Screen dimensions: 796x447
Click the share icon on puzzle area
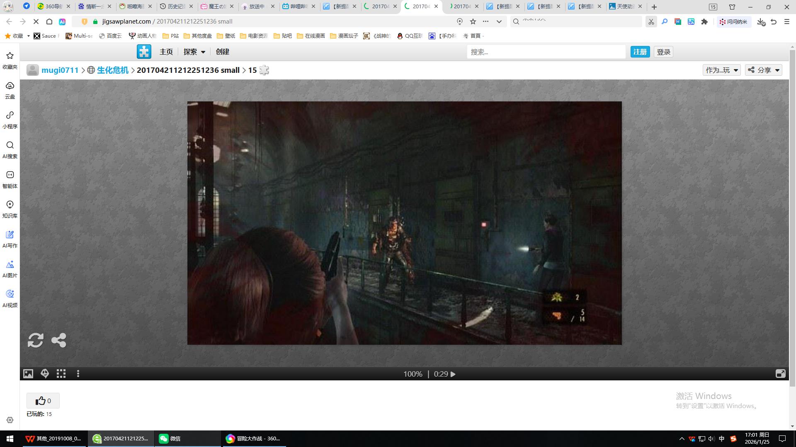click(x=58, y=340)
